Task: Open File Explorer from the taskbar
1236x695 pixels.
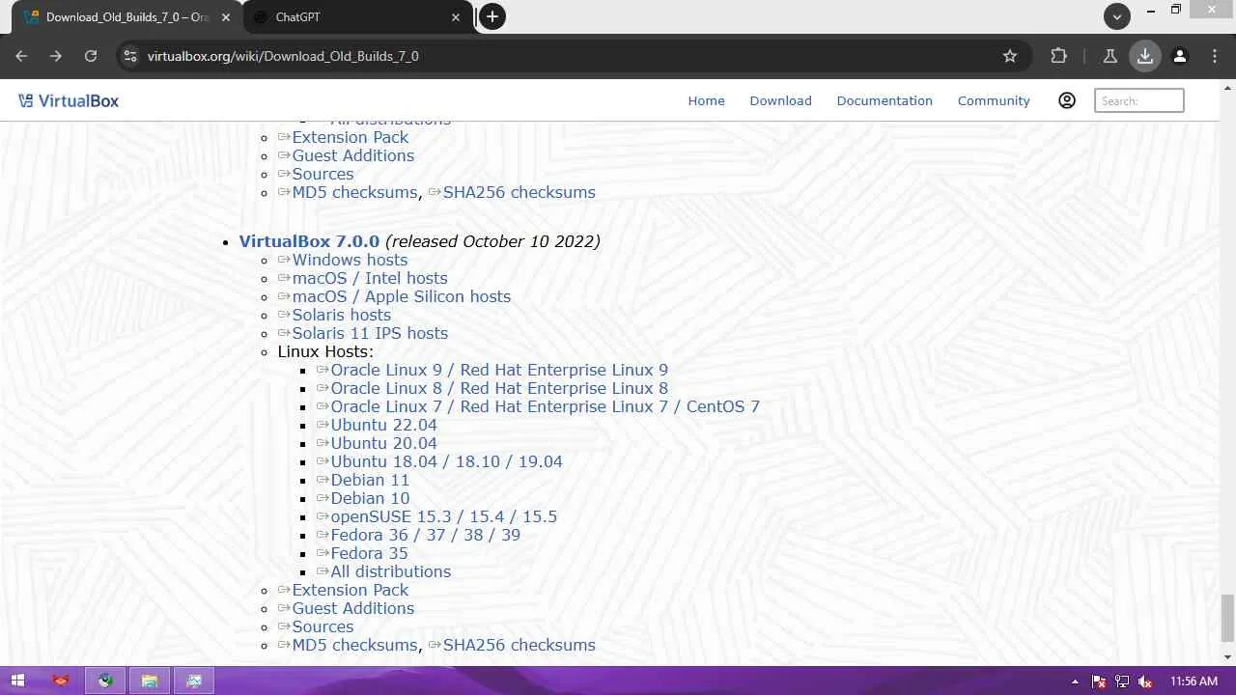Action: [x=150, y=681]
